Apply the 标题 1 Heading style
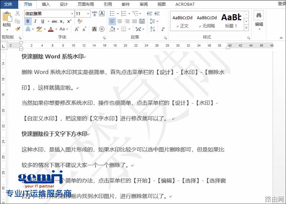The image size is (286, 204). [231, 21]
